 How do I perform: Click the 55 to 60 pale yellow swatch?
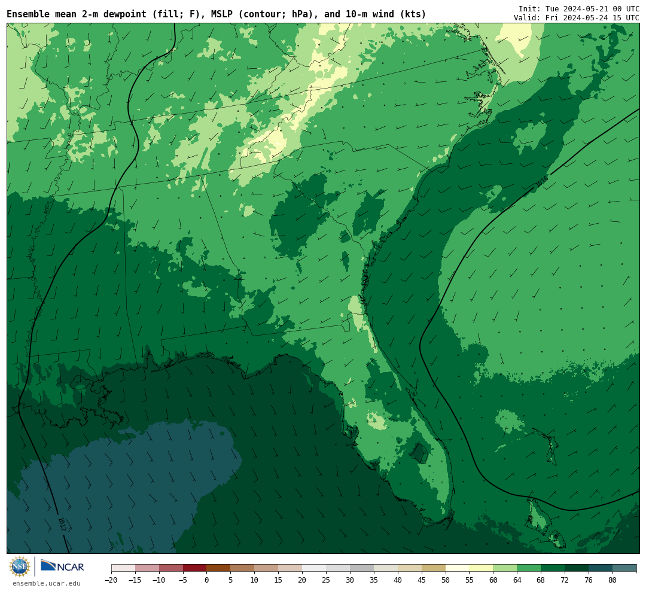(x=481, y=568)
